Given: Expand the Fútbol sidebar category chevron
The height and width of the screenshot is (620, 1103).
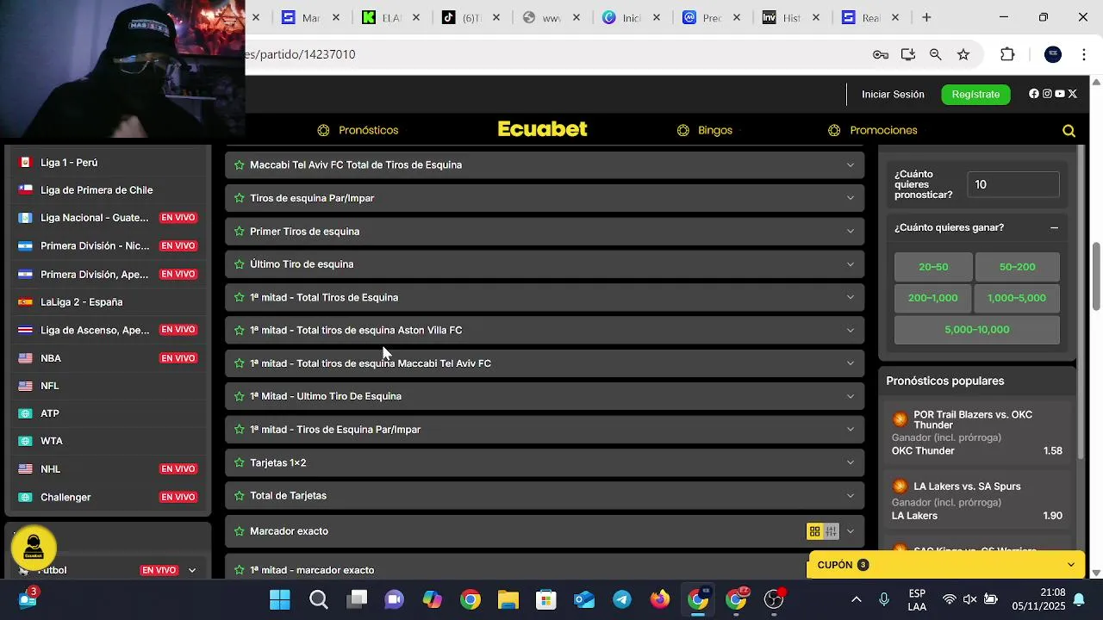Looking at the screenshot, I should [192, 570].
